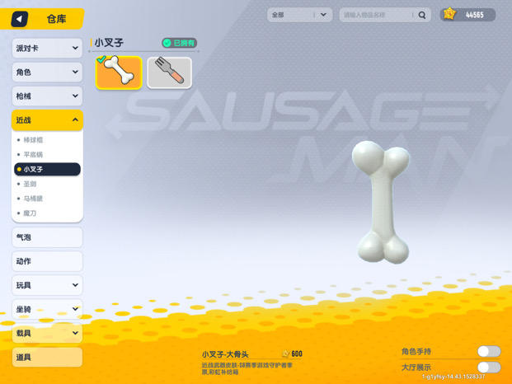The width and height of the screenshot is (512, 384).
Task: Expand the 派对卡 category
Action: coord(47,49)
